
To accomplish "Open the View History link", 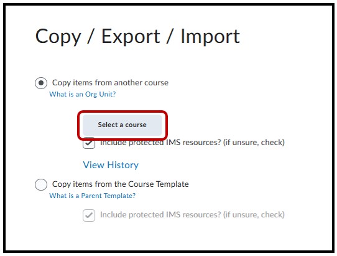I will tap(111, 165).
